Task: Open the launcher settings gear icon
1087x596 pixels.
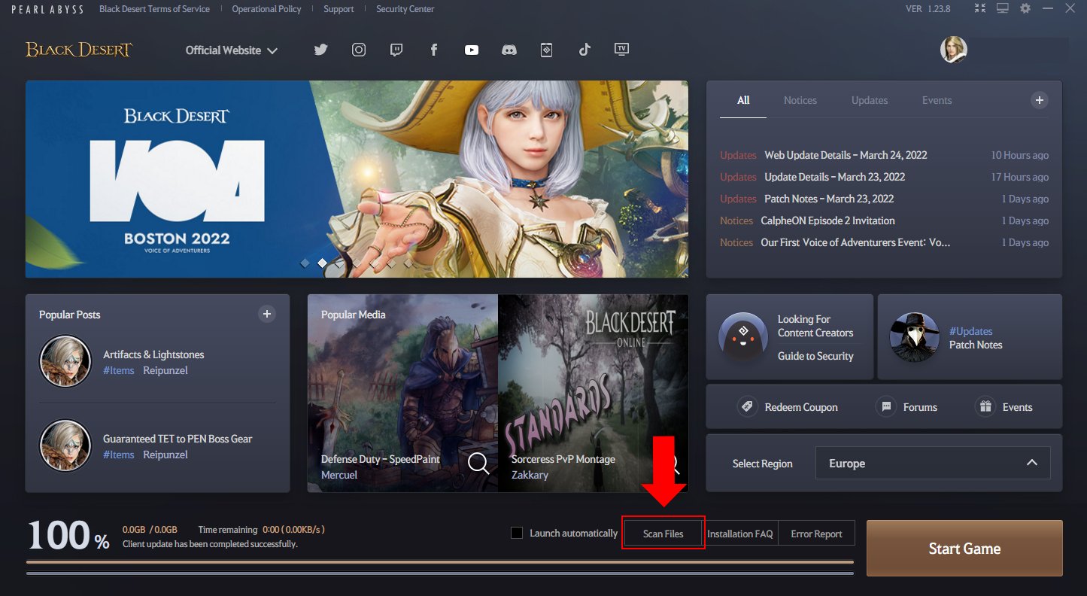Action: 1025,9
